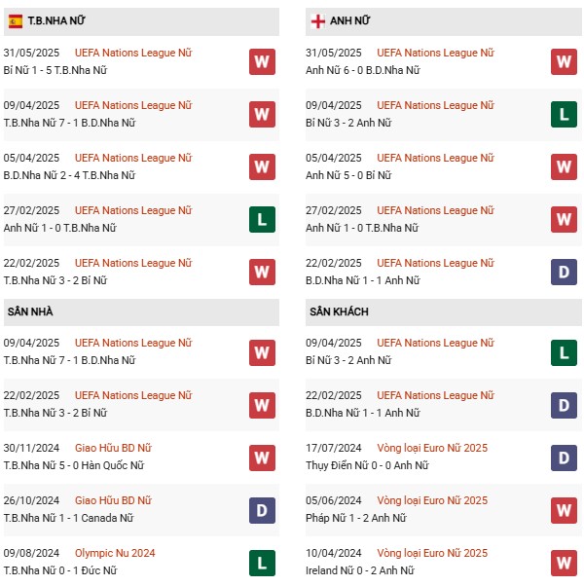The width and height of the screenshot is (584, 586).
Task: Click L badge for 27/02/2025 Spain match
Action: (x=262, y=219)
